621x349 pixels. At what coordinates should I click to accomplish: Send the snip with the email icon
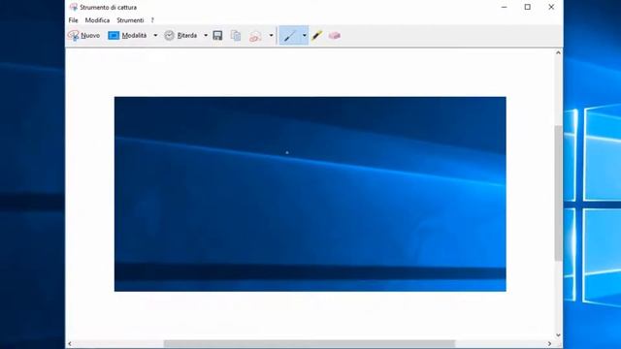pos(255,37)
